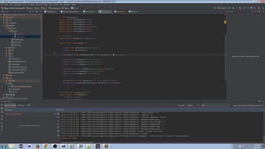Collapse the font folder in project tree
The height and width of the screenshot is (149, 265).
click(9, 31)
